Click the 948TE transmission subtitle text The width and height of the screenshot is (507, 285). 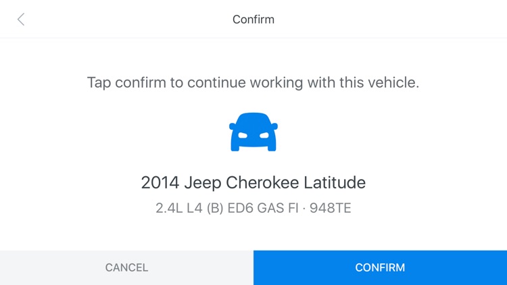(331, 208)
